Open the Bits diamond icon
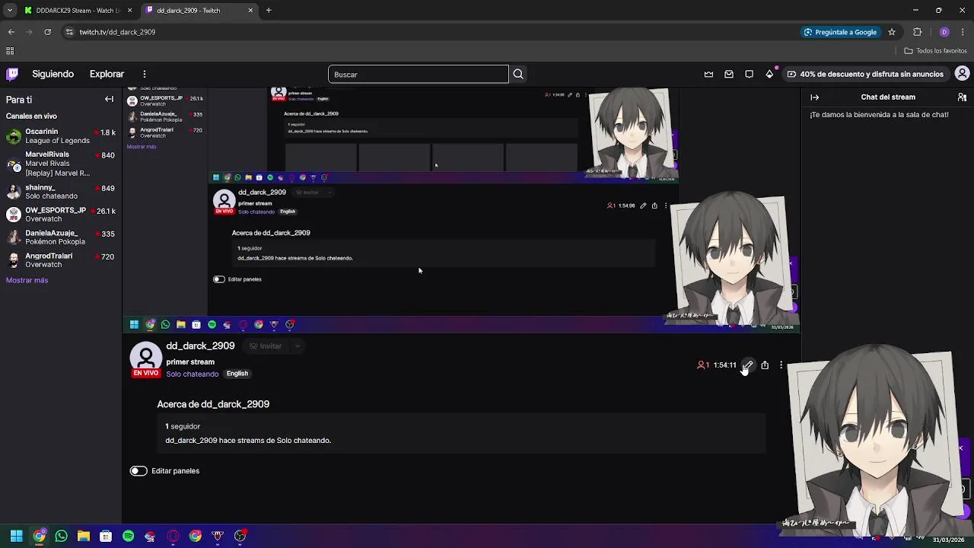The image size is (974, 548). [x=770, y=74]
